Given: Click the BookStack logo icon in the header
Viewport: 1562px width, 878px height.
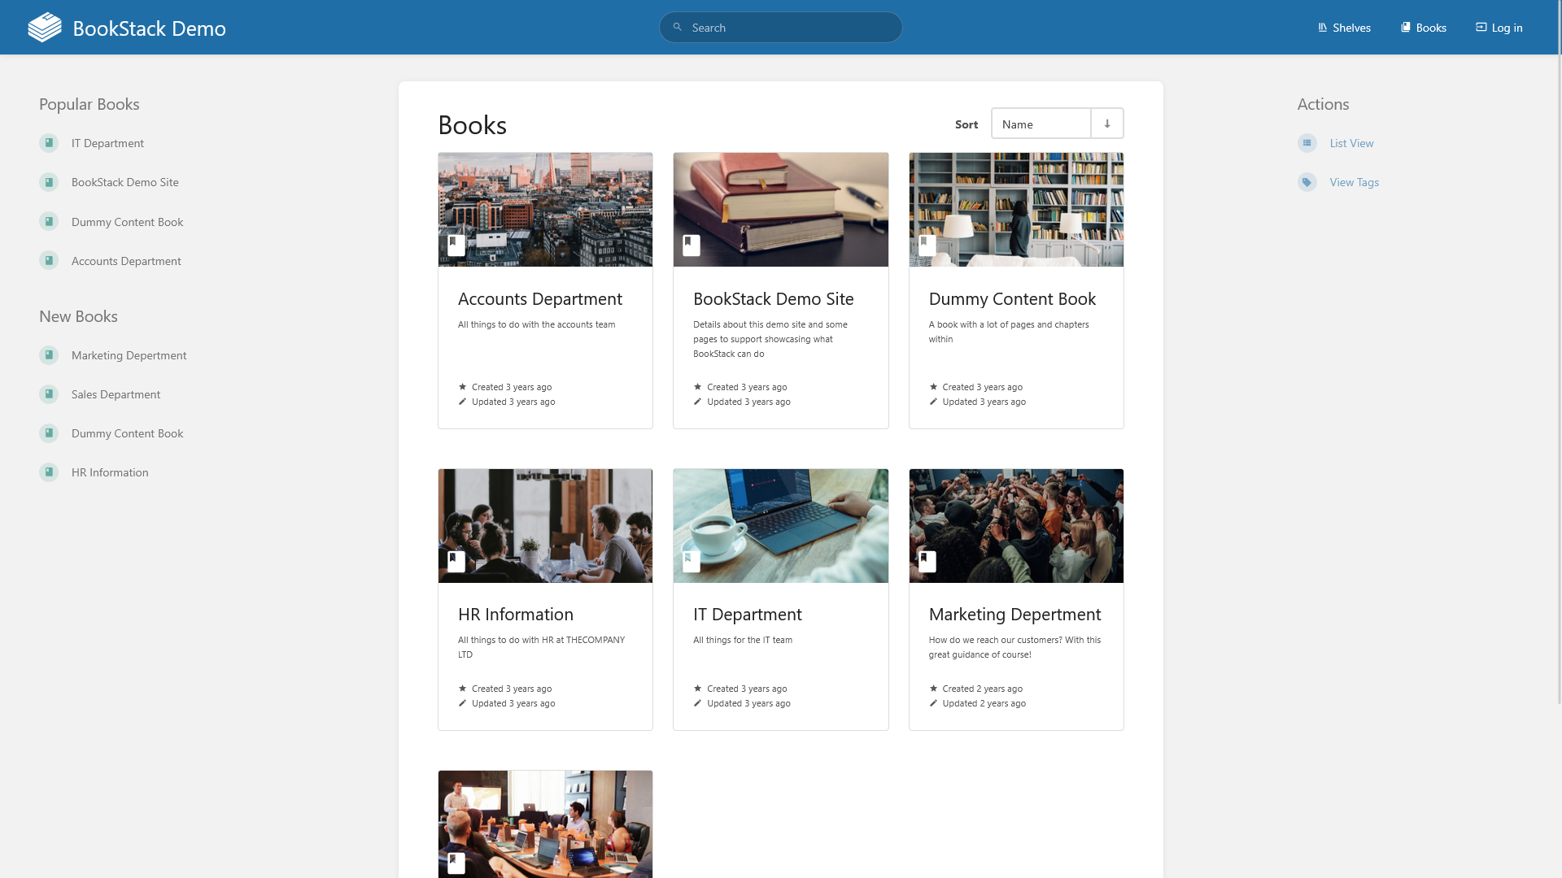Looking at the screenshot, I should click(x=45, y=28).
